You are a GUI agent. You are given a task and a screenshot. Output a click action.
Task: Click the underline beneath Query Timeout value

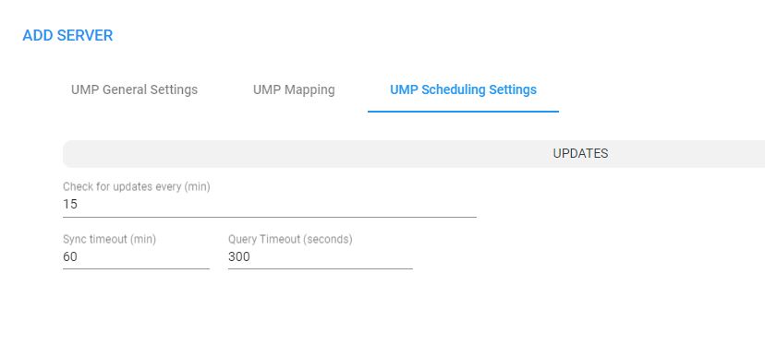[x=320, y=268]
